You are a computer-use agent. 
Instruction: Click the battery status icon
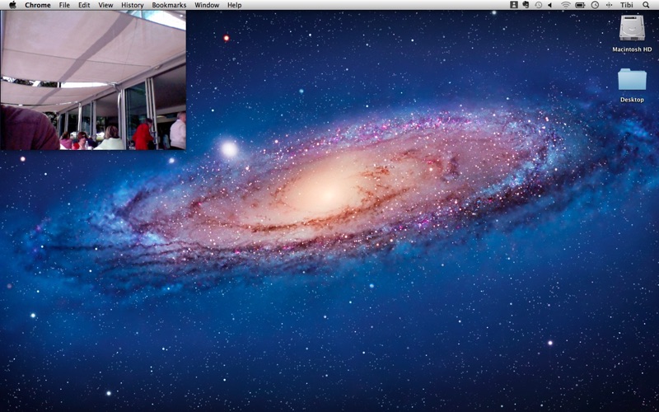click(x=580, y=5)
